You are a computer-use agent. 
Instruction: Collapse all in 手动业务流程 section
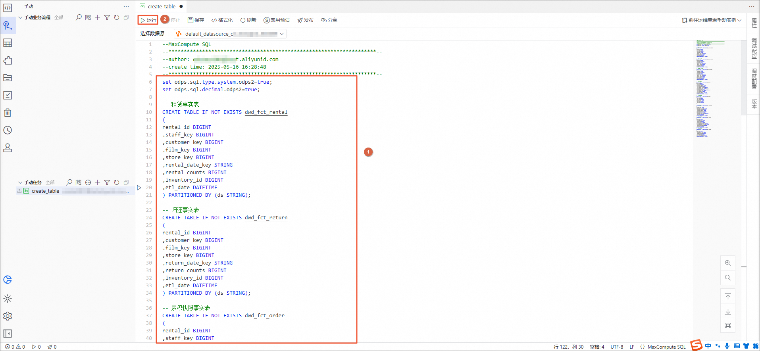click(x=126, y=17)
